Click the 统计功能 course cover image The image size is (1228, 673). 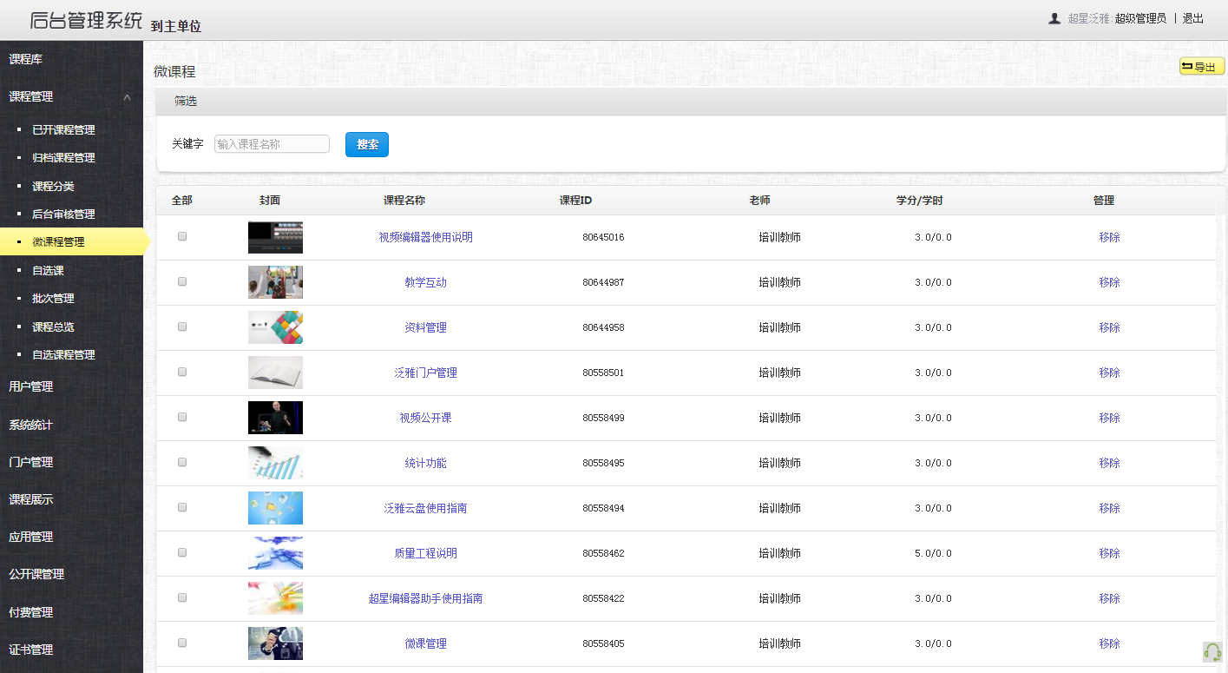coord(275,462)
